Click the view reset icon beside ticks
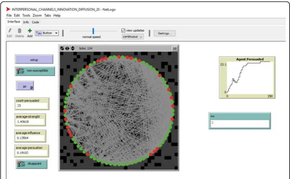 coord(62,48)
